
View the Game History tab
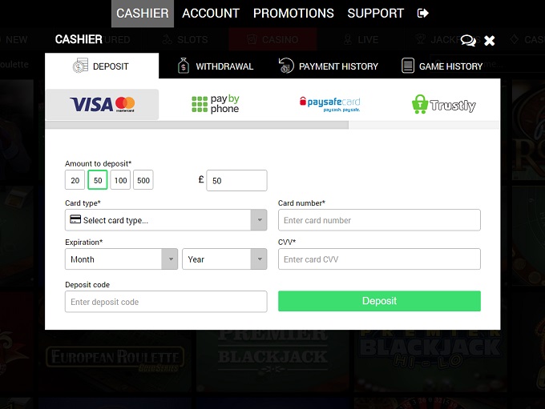pyautogui.click(x=442, y=66)
